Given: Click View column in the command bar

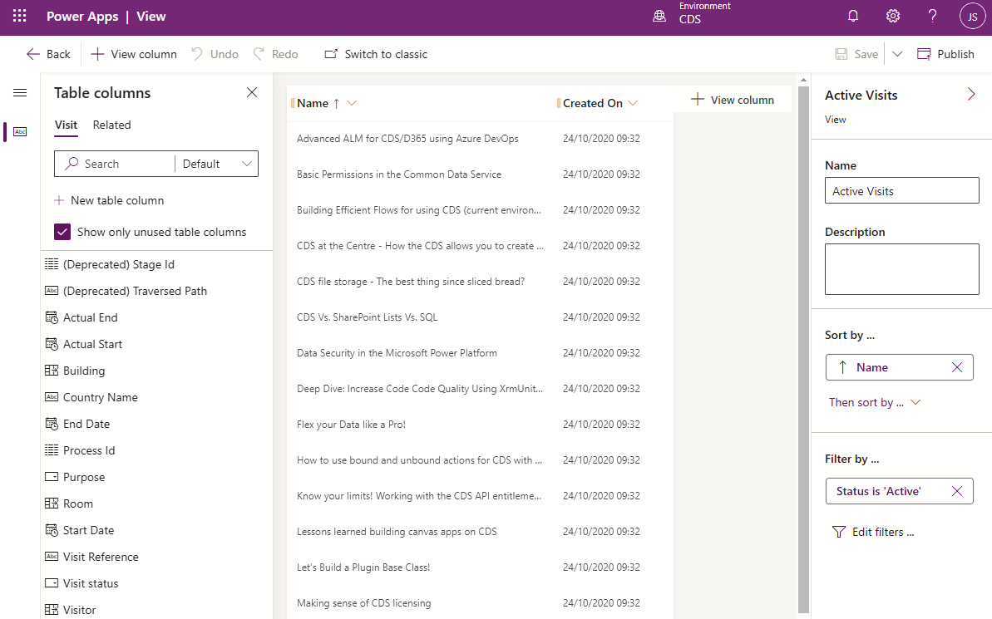Looking at the screenshot, I should 134,54.
